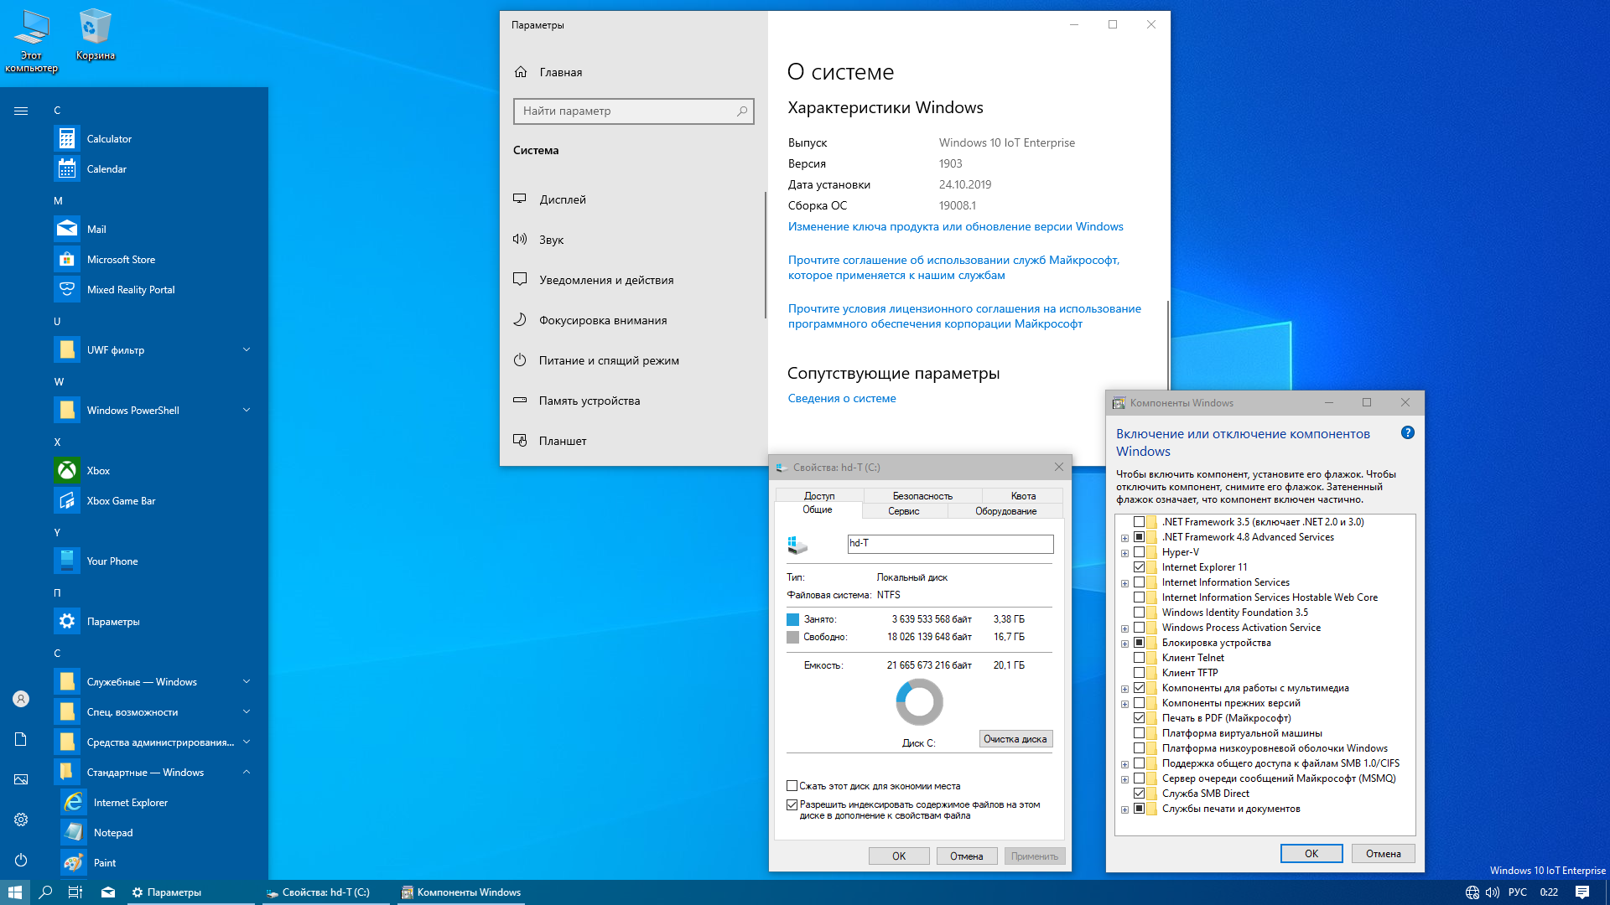
Task: Check .NET Framework 3.5 checkbox
Action: click(1139, 522)
